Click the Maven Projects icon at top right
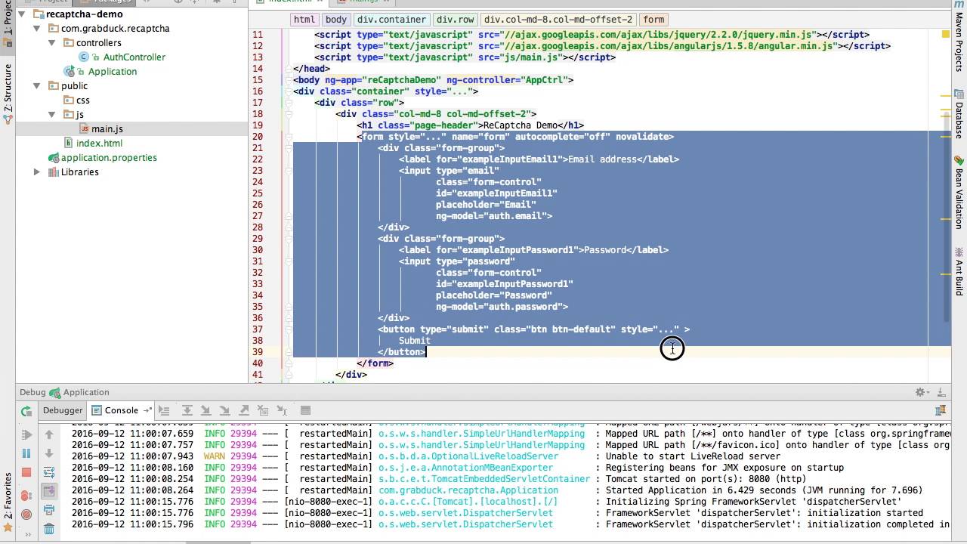Screen dimensions: 967x544 (959, 5)
